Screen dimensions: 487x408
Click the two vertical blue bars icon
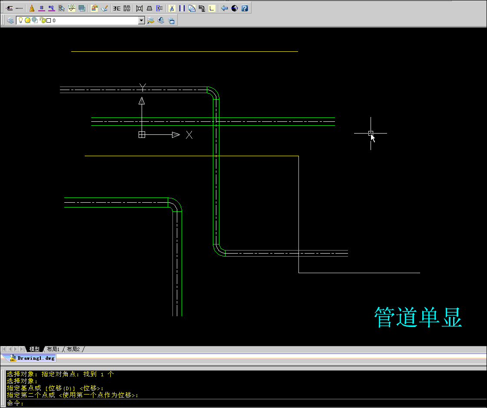182,8
